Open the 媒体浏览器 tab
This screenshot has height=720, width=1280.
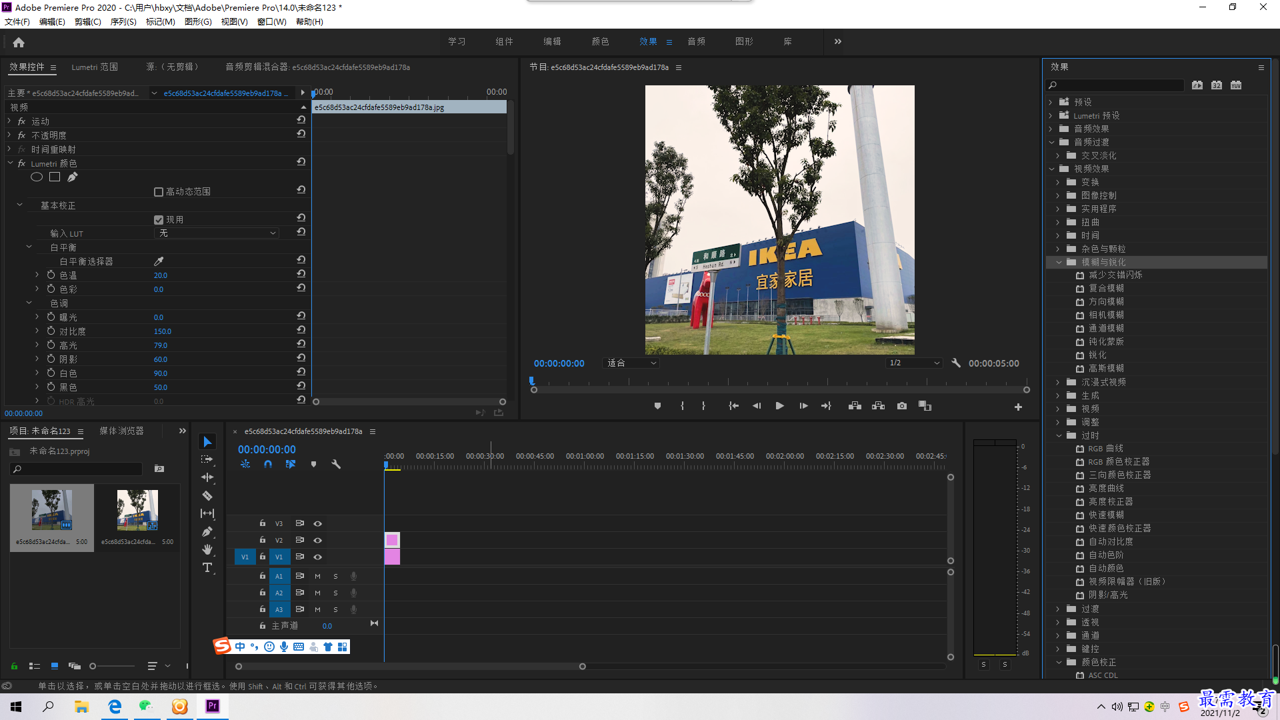click(121, 431)
